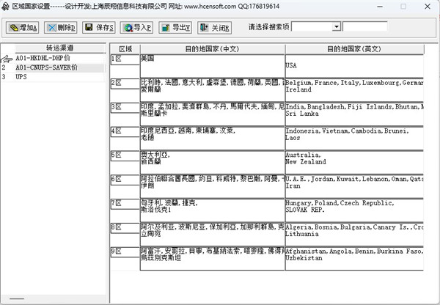Click the application icon in the title bar
The image size is (440, 305).
click(6, 6)
